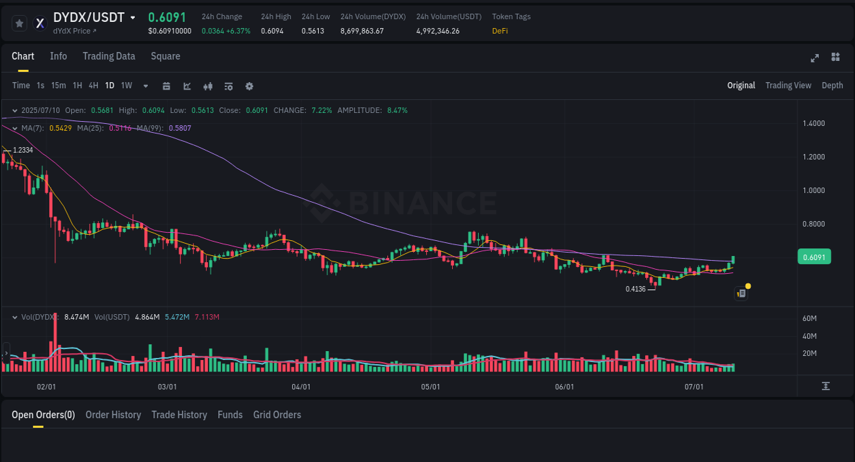Switch to the Trading Data tab
The height and width of the screenshot is (462, 855).
(x=109, y=56)
